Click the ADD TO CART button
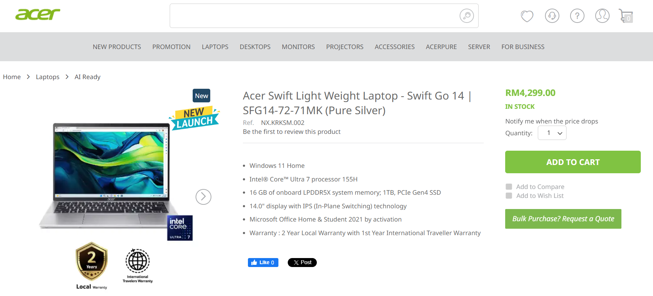Screen dimensions: 653x296 coord(573,162)
